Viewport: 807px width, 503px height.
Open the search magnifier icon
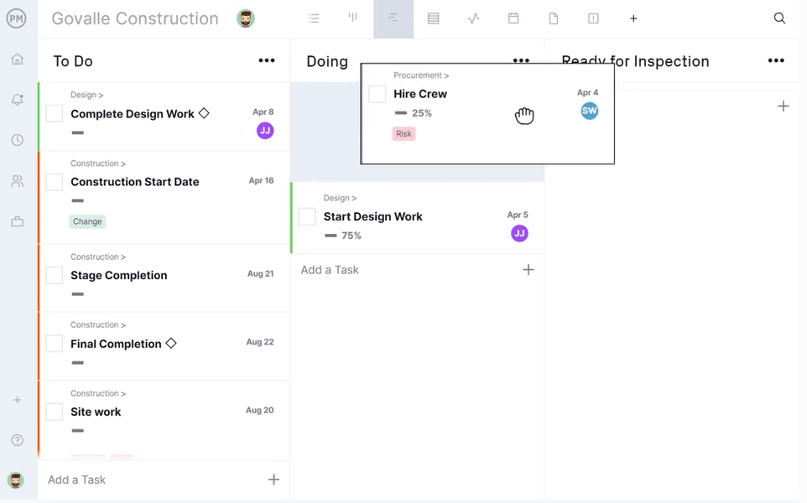click(x=779, y=18)
